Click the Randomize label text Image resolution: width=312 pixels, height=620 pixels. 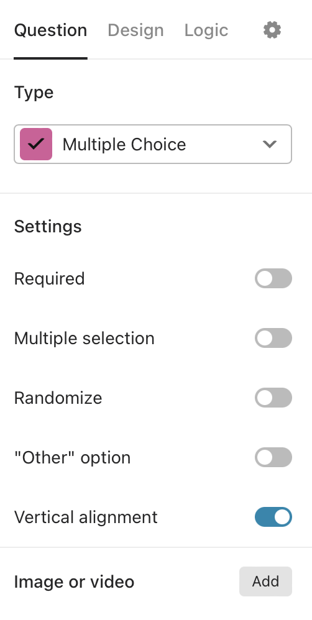click(58, 398)
